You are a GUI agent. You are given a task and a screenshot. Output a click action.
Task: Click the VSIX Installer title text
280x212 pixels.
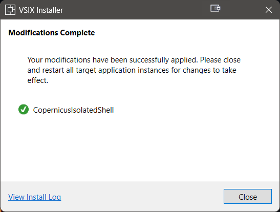(41, 10)
